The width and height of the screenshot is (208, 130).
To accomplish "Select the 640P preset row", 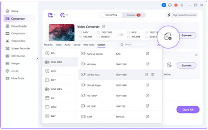I will 120,117.
